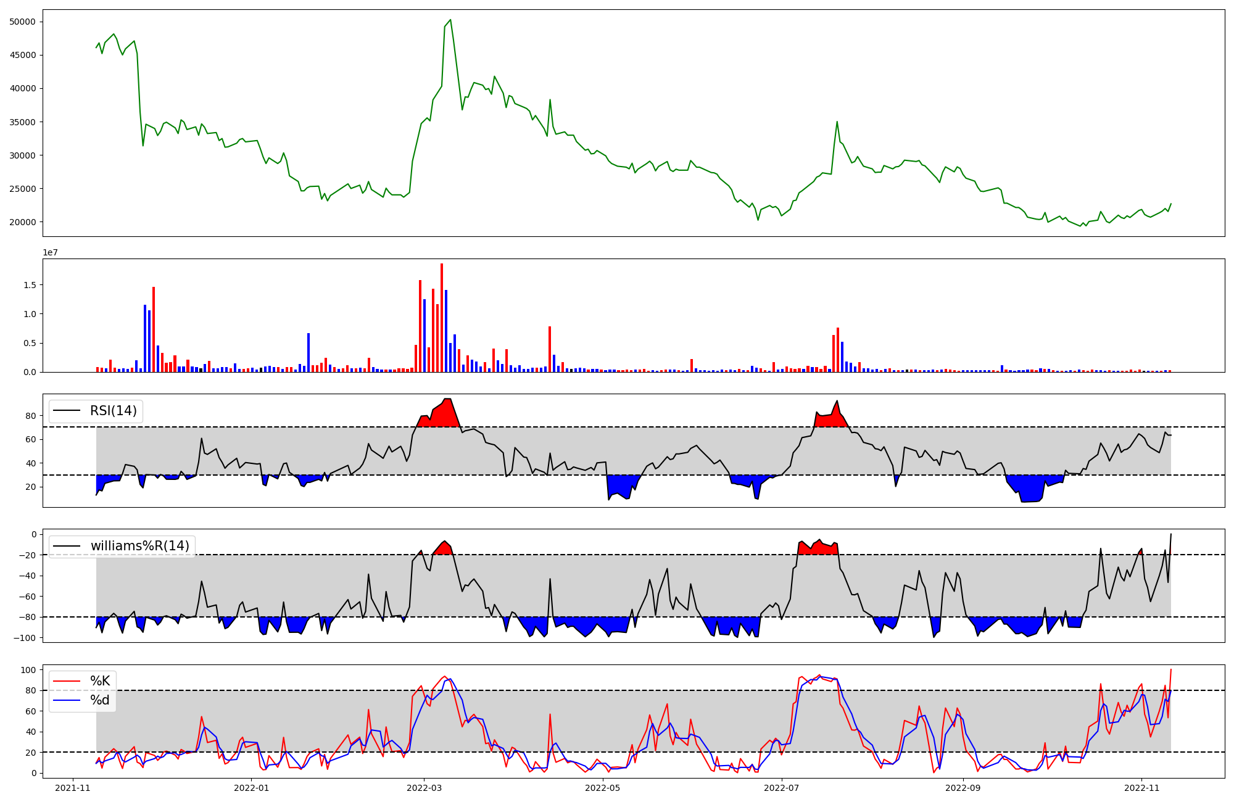Click the 35000 price axis label

(x=23, y=122)
